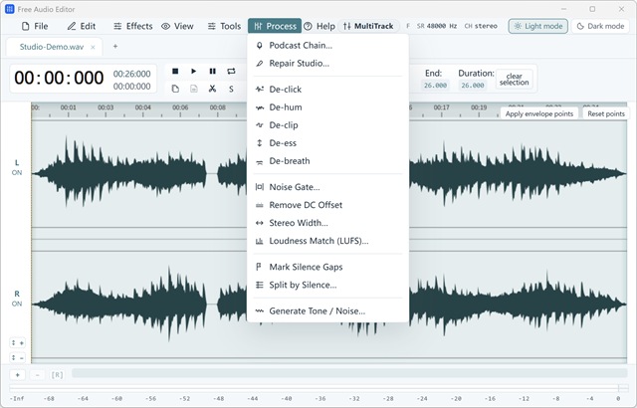Click the Duration value 26.000
This screenshot has width=637, height=408.
click(473, 86)
